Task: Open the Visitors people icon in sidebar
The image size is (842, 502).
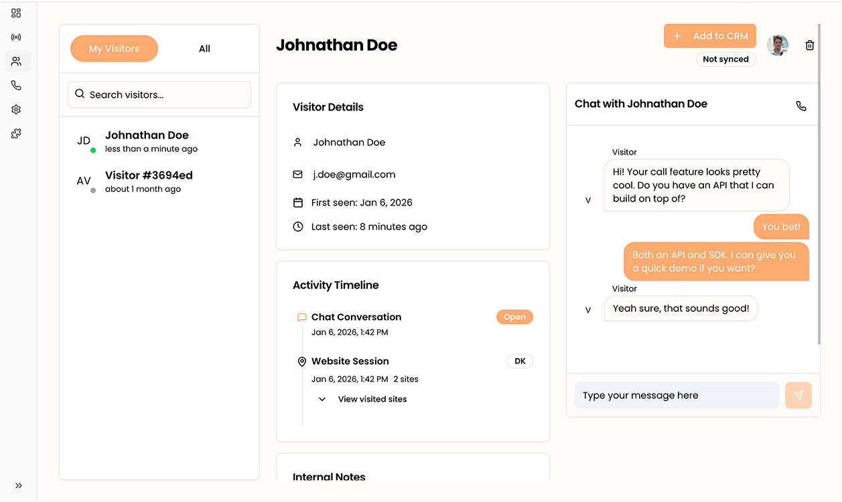Action: pos(16,61)
